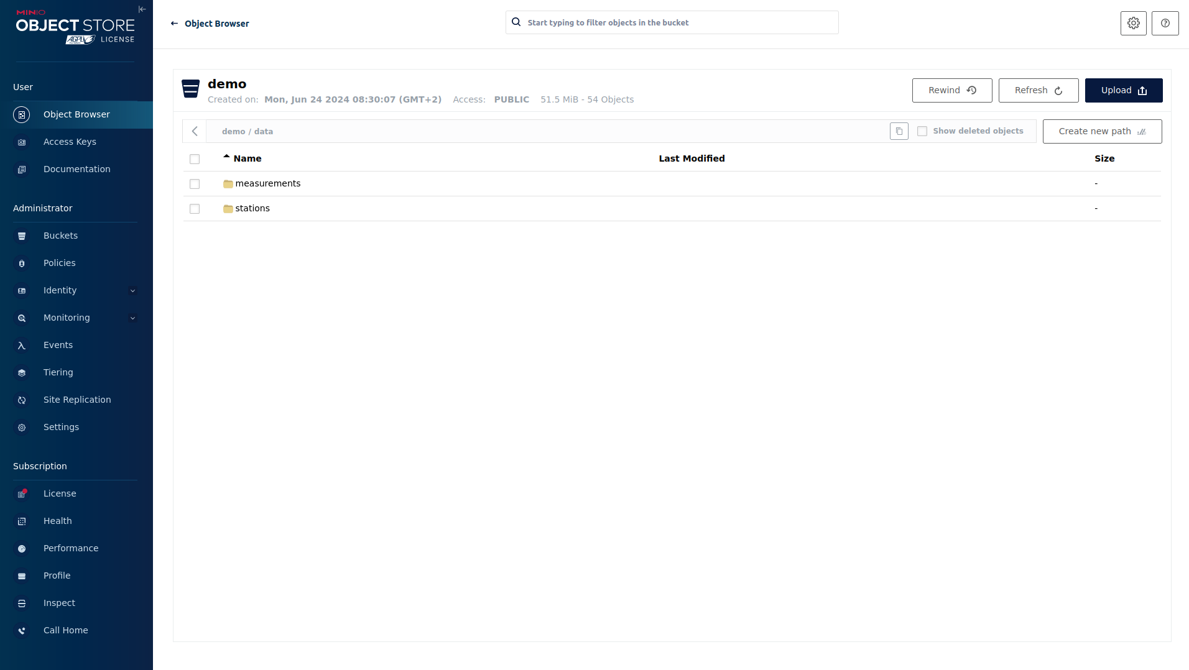Viewport: 1189px width, 670px height.
Task: Select the stations row checkbox
Action: [x=195, y=209]
